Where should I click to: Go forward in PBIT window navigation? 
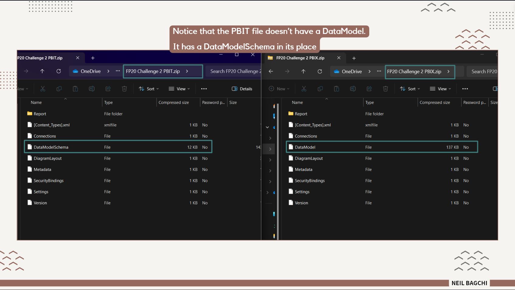[x=26, y=71]
